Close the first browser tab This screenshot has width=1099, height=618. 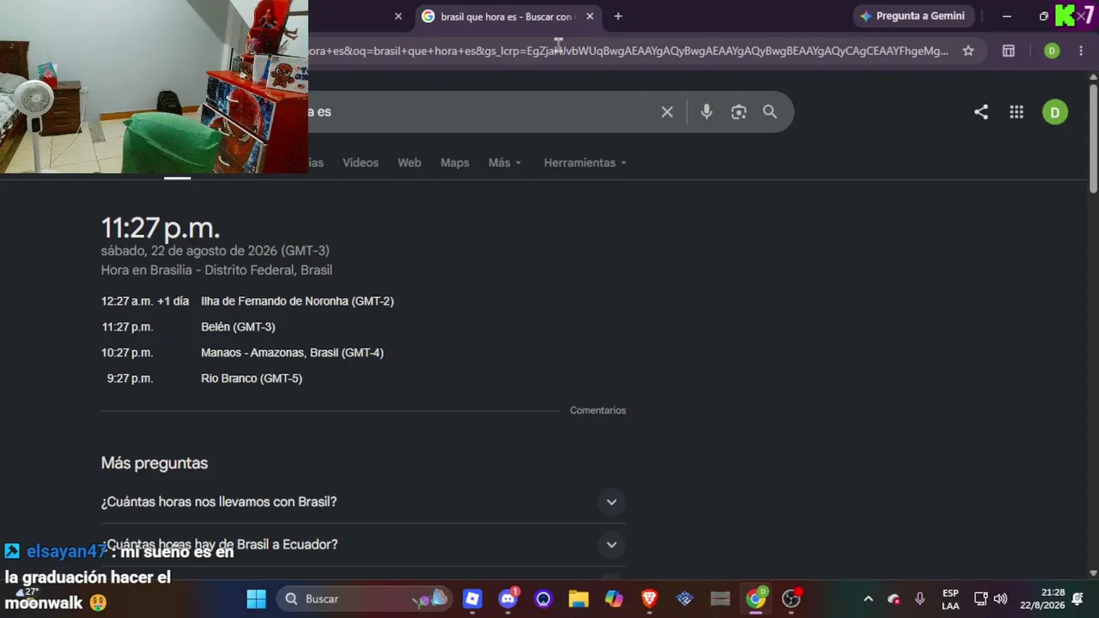[x=398, y=16]
